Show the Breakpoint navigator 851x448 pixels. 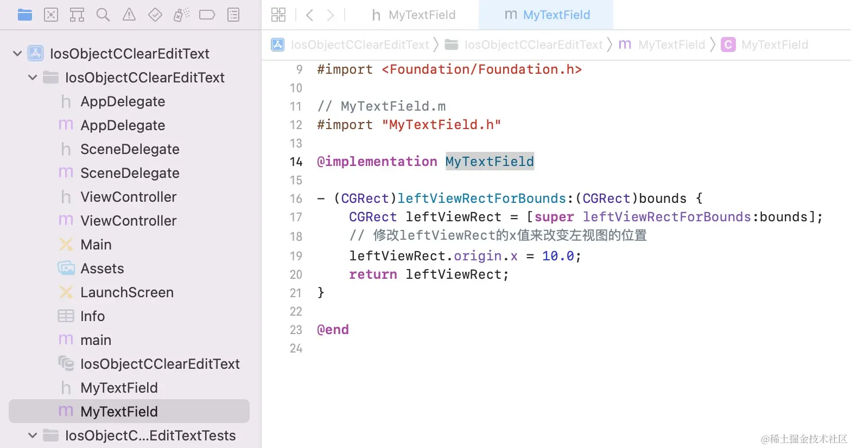point(207,15)
